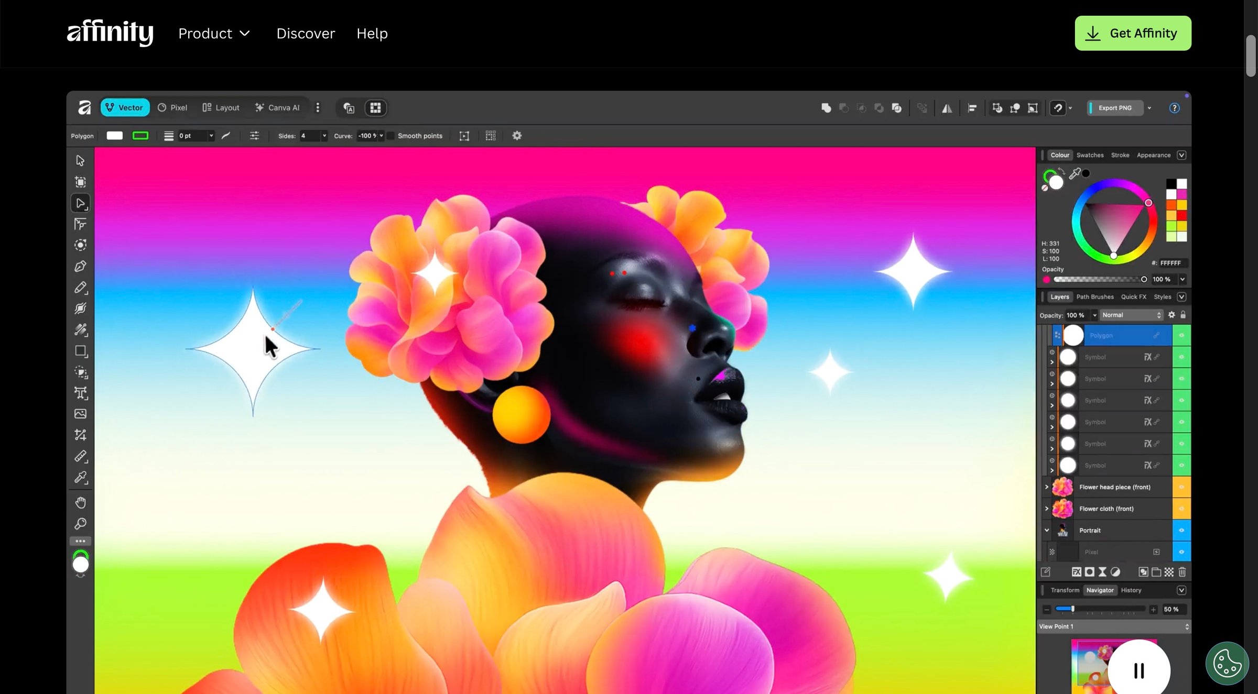This screenshot has height=694, width=1258.
Task: Select the Pen tool in left toolbar
Action: pos(80,267)
